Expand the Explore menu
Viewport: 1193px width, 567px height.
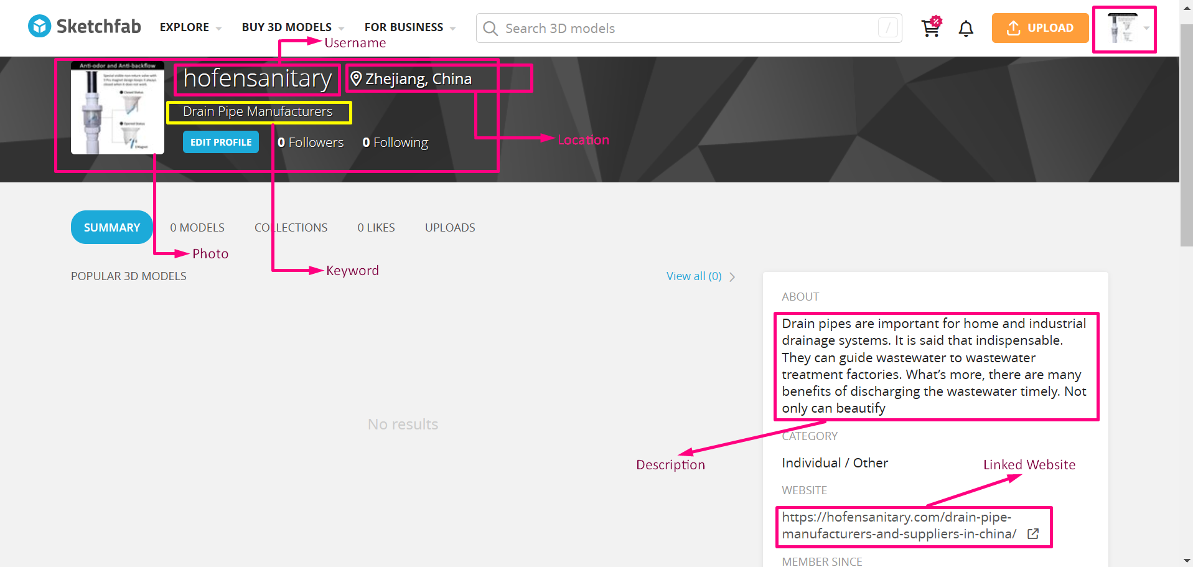pyautogui.click(x=190, y=27)
